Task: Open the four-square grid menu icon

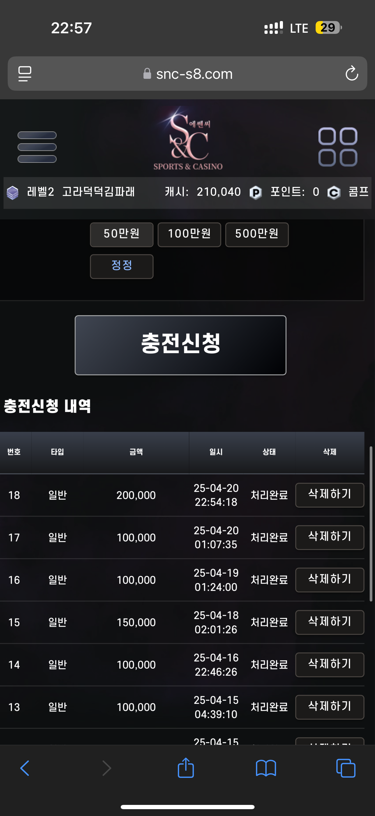Action: point(338,147)
